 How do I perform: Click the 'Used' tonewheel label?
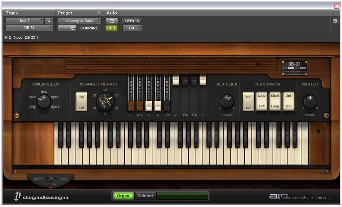pos(33,97)
